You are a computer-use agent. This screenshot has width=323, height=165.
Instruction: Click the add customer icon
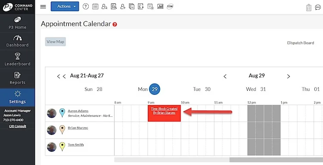coord(123,6)
